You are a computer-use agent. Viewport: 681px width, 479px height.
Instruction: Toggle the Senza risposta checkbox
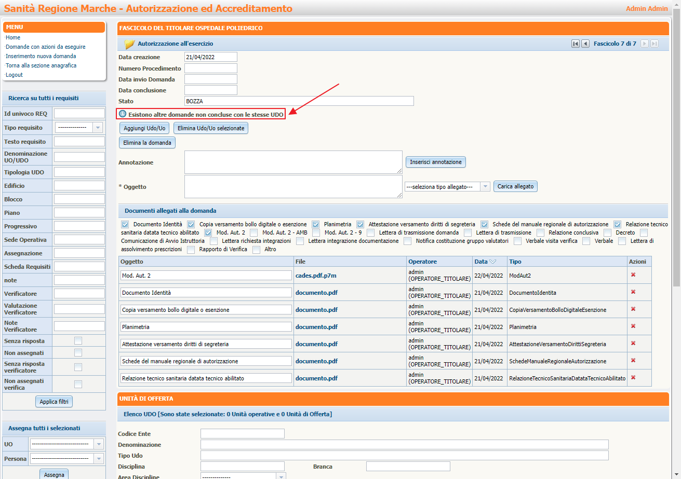point(78,341)
